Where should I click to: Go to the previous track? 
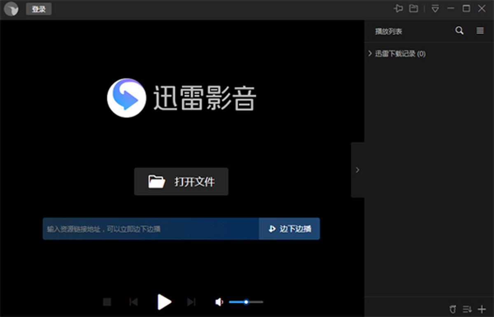click(133, 302)
